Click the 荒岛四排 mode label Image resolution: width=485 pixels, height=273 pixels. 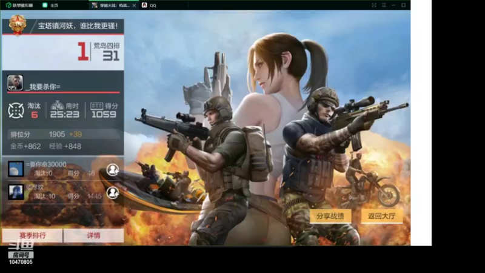tap(107, 46)
